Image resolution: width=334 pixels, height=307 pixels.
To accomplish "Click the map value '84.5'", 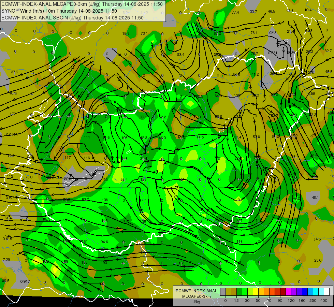I will [x=317, y=239].
